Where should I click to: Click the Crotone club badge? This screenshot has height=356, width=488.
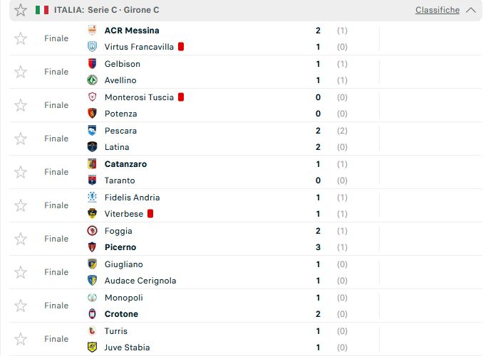click(92, 314)
